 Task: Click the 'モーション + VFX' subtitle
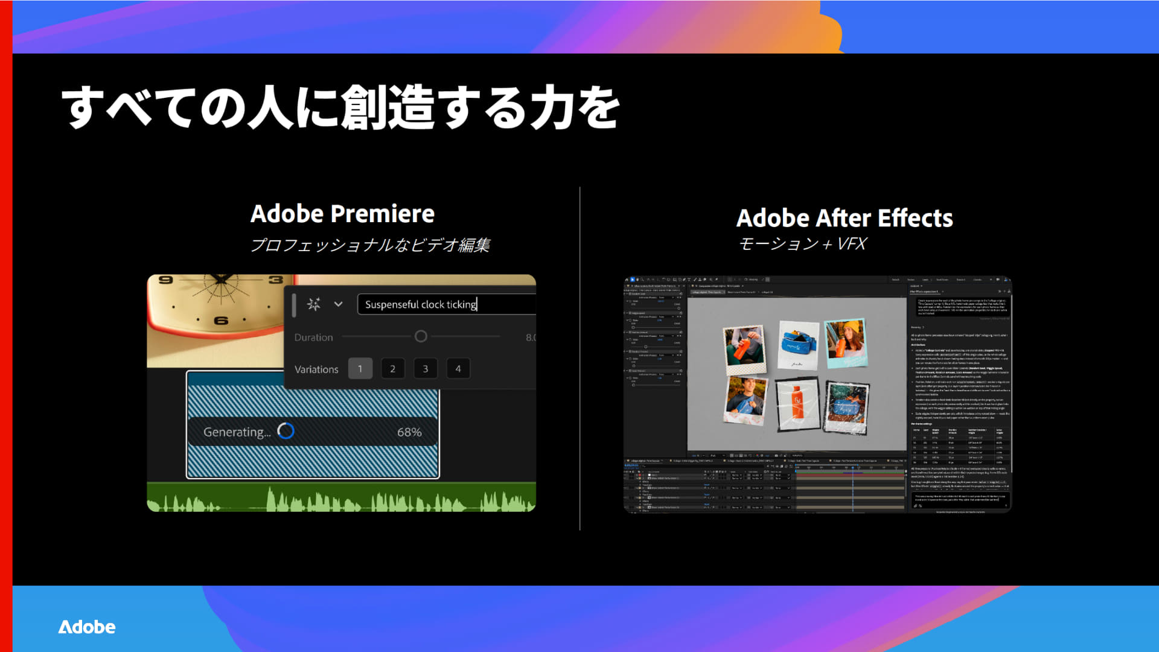click(x=802, y=244)
